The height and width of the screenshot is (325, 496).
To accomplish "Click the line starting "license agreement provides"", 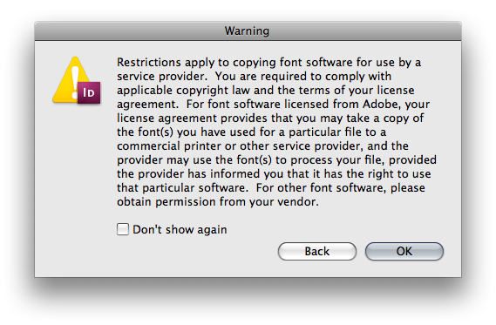I will pos(270,118).
